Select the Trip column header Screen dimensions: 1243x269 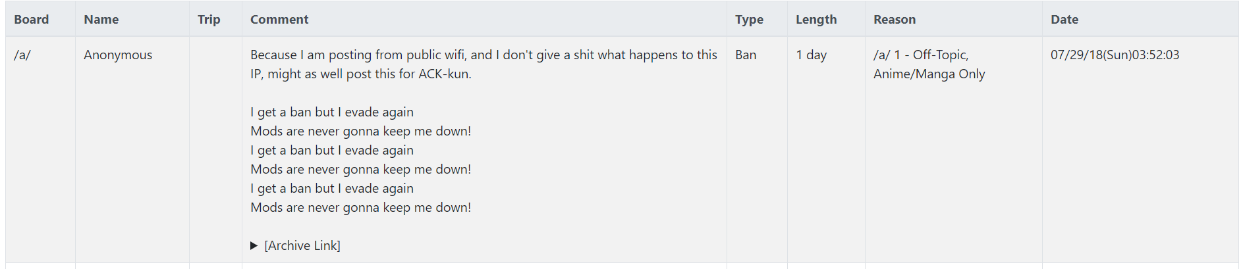(x=209, y=19)
